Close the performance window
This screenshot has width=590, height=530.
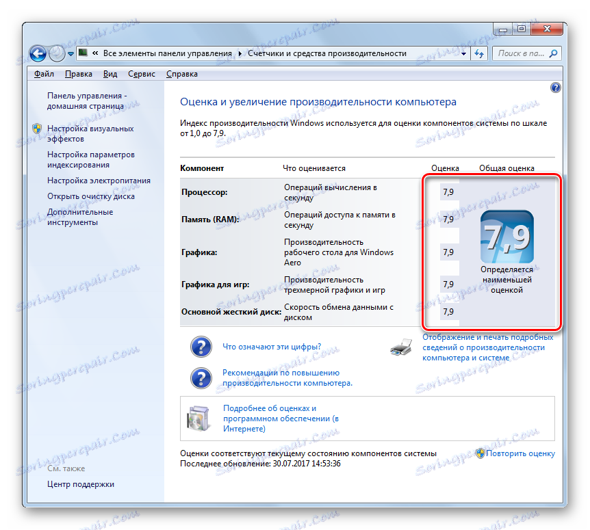pyautogui.click(x=547, y=29)
